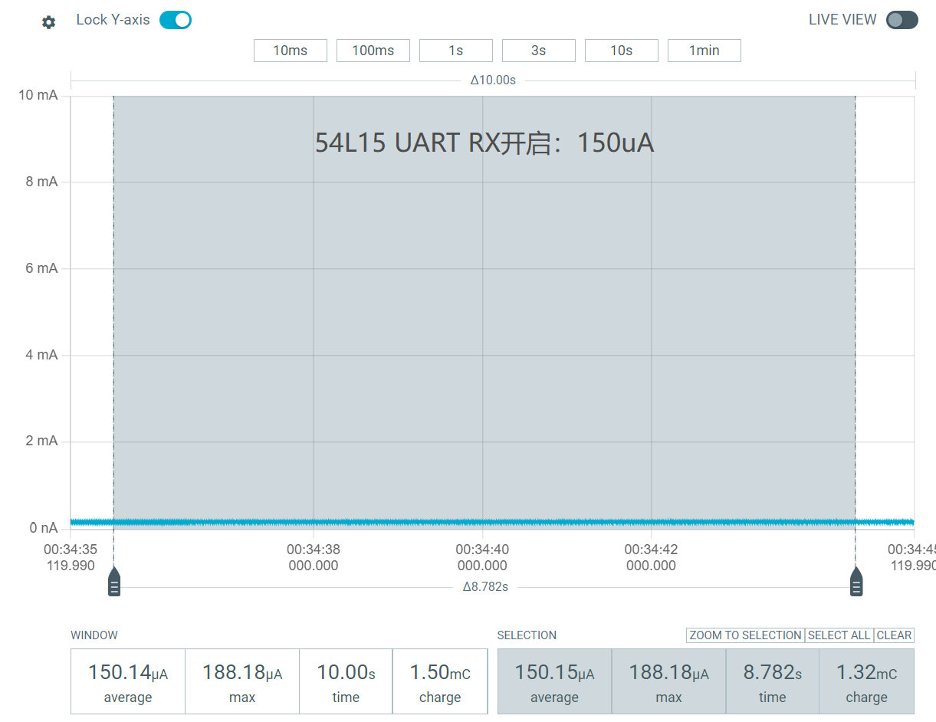
Task: Click the 00:34:38 time axis label
Action: click(x=314, y=550)
